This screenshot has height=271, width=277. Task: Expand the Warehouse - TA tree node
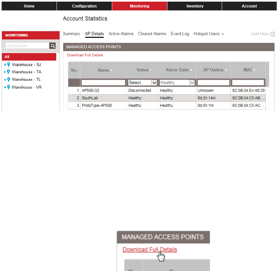(5, 72)
